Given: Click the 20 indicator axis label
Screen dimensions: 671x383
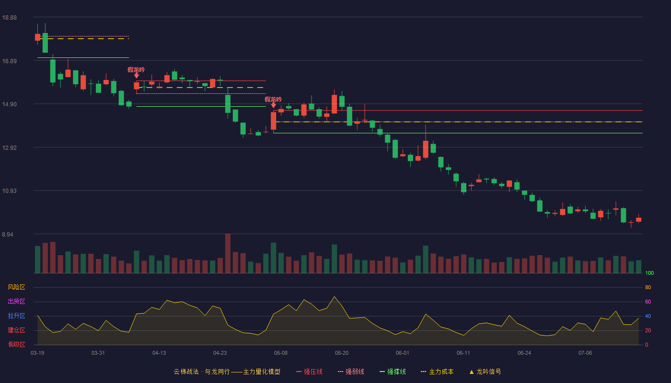Looking at the screenshot, I should point(648,330).
